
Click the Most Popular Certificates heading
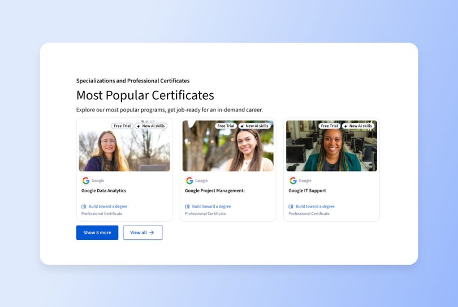(145, 95)
